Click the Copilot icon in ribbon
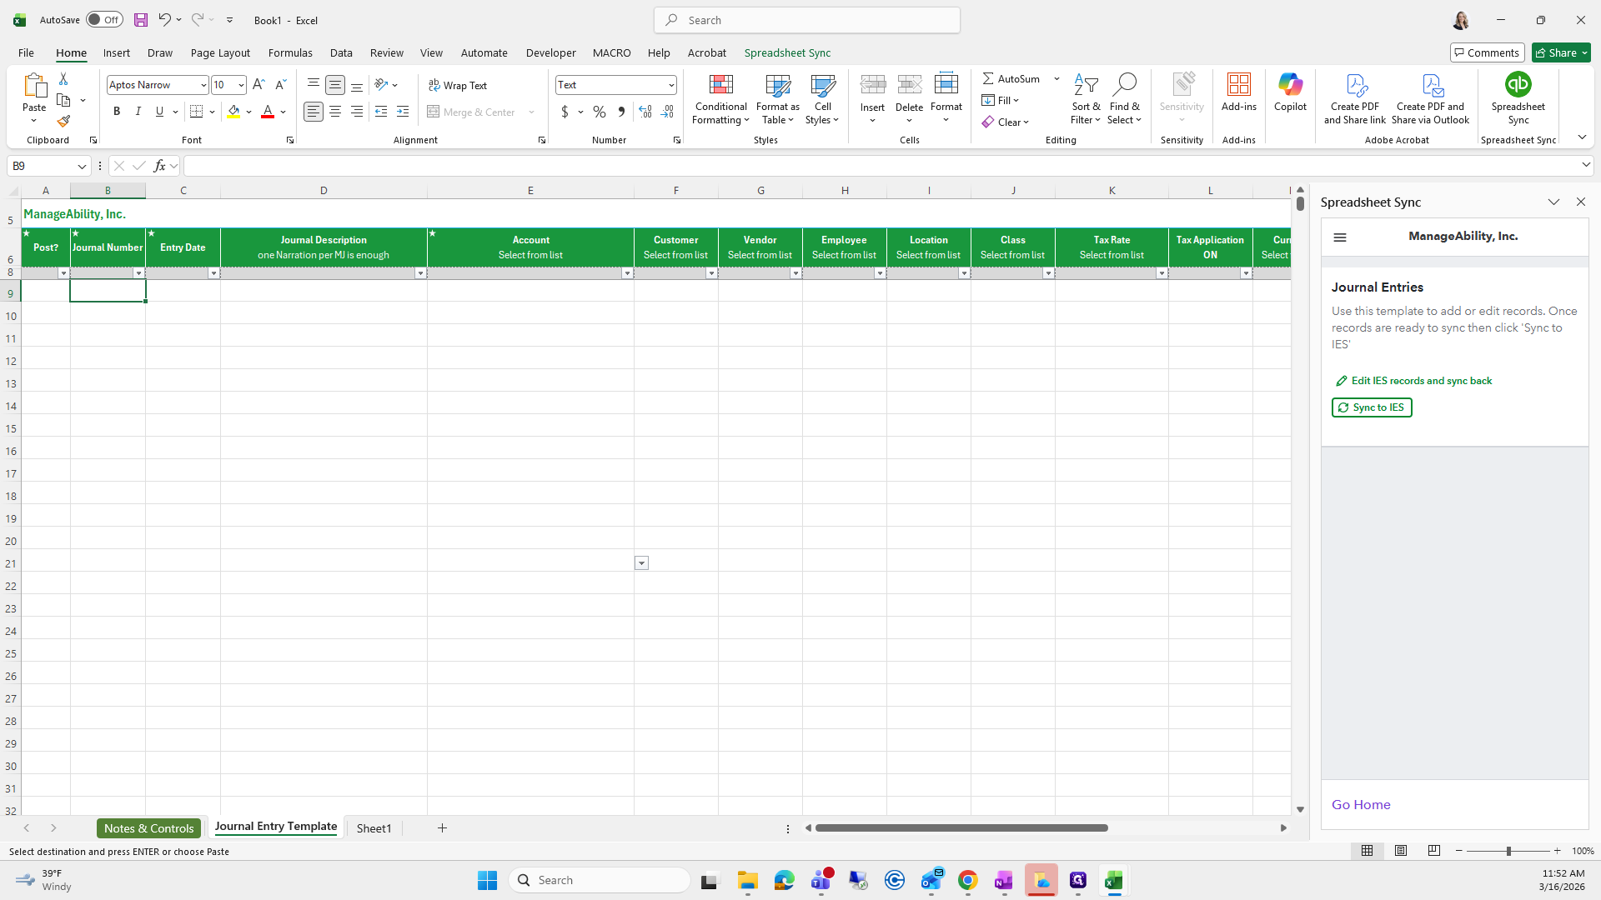1601x900 pixels. pyautogui.click(x=1290, y=92)
